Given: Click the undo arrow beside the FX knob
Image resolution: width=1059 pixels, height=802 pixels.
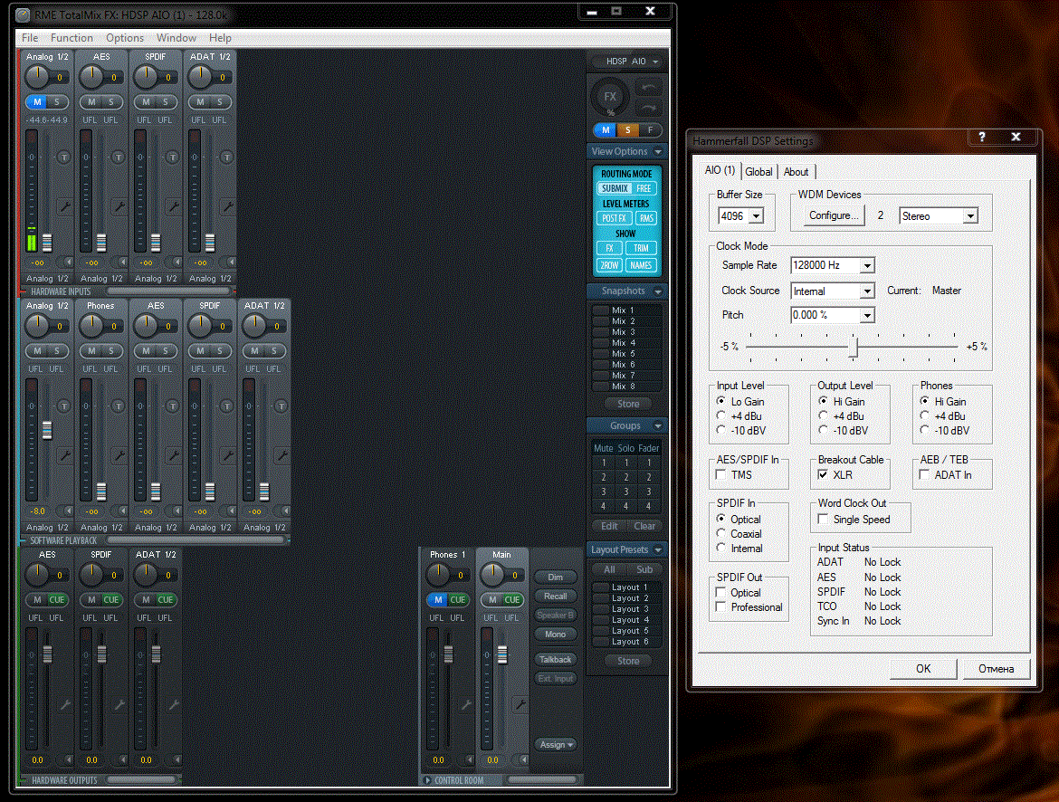Looking at the screenshot, I should tap(650, 87).
